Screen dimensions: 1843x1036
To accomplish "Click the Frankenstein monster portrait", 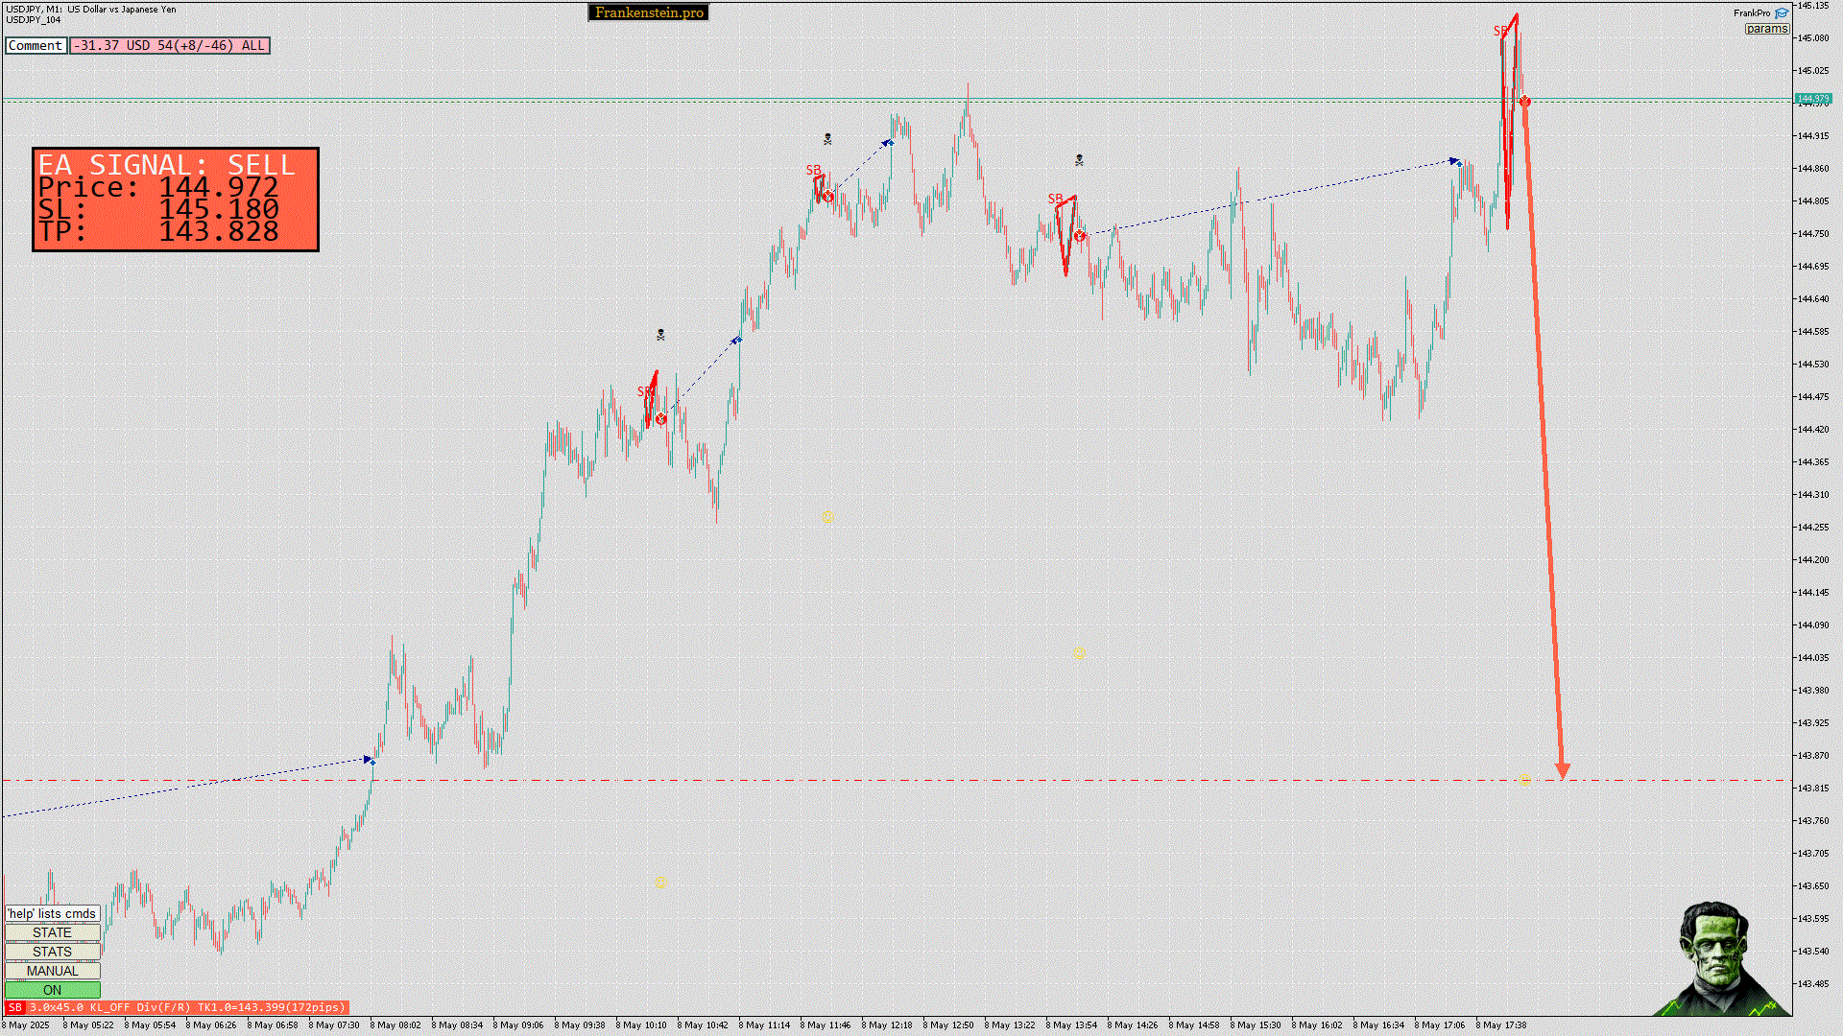I will tap(1723, 959).
